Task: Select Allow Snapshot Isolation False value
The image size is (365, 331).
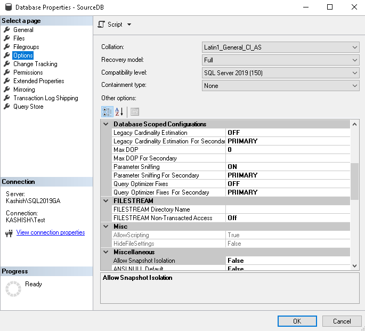Action: tap(288, 261)
